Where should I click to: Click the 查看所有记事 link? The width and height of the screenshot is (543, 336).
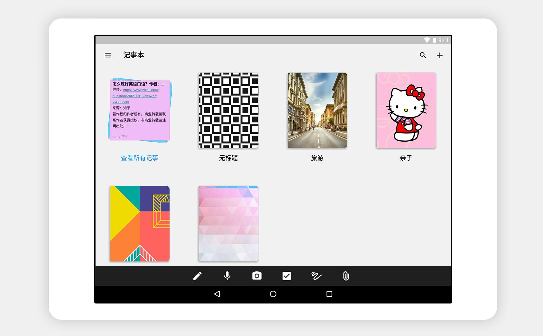click(139, 158)
